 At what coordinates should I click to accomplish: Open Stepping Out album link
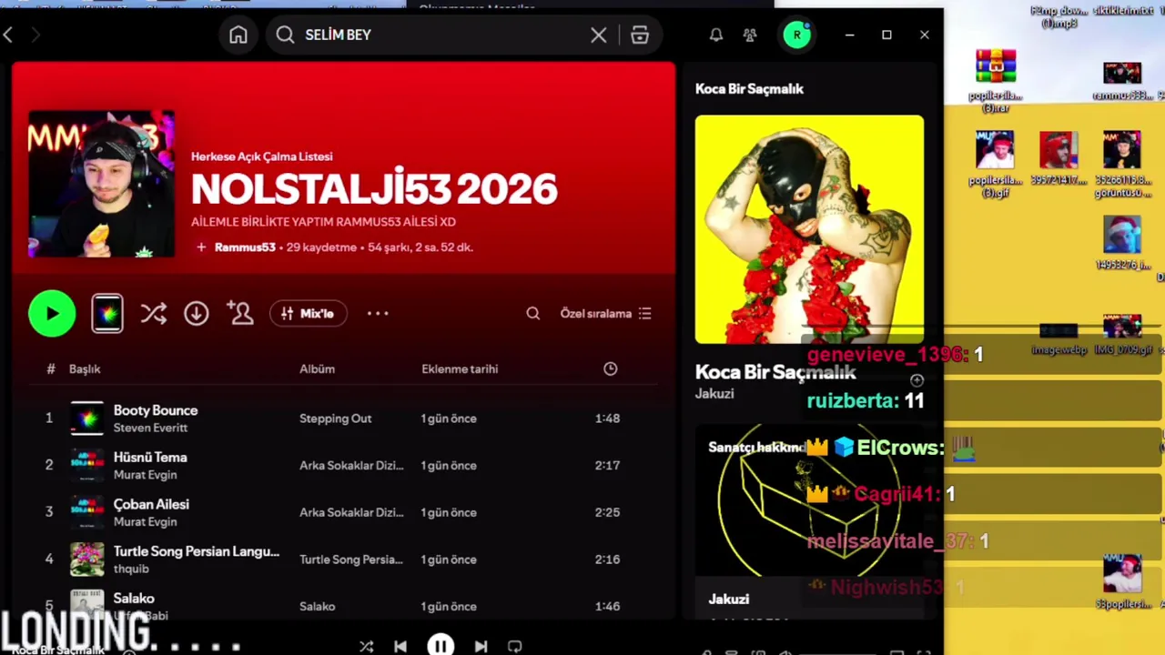click(336, 418)
